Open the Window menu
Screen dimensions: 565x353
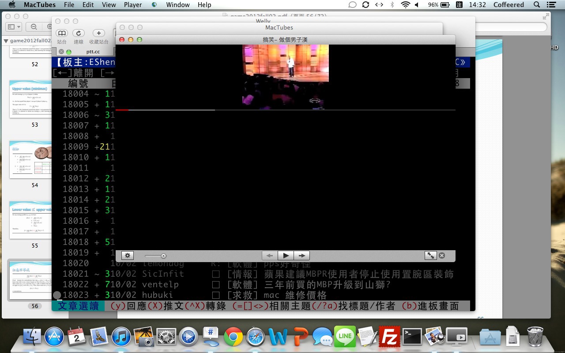point(178,5)
